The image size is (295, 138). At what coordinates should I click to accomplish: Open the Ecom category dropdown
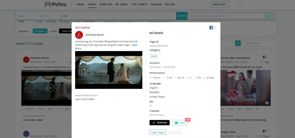[x=26, y=16]
